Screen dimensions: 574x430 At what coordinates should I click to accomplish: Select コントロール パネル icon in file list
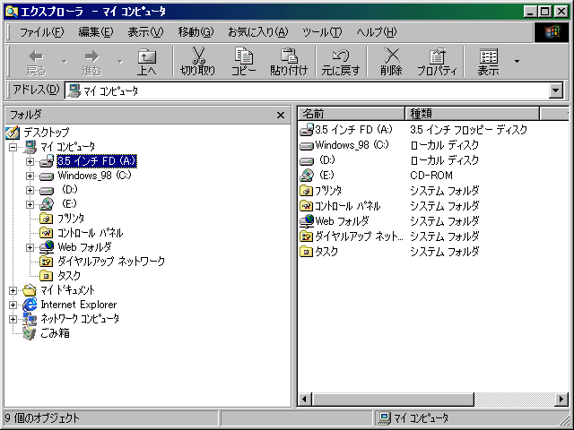[306, 206]
